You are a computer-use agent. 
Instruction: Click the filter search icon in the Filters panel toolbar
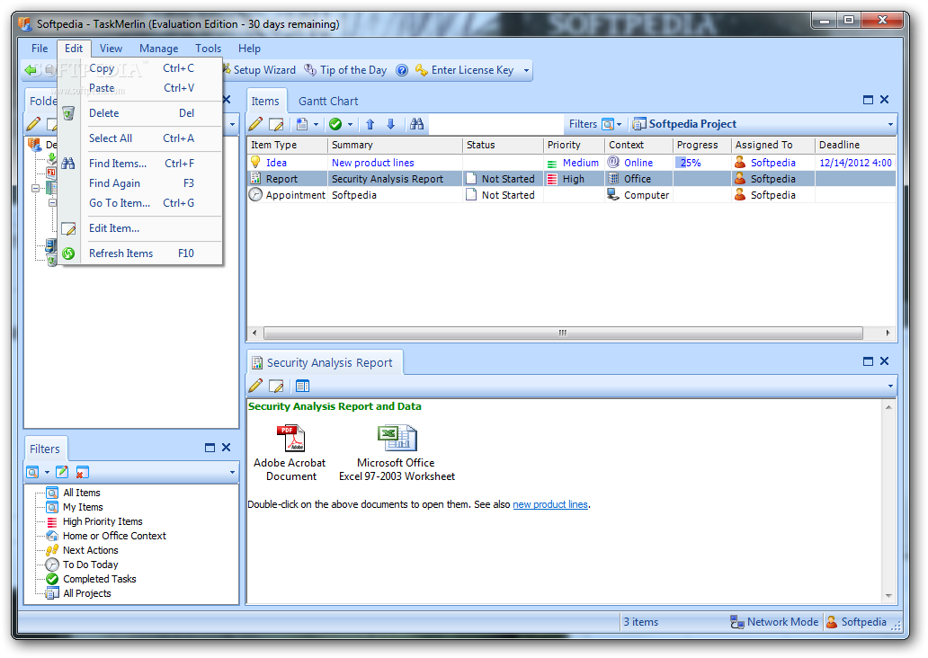pos(32,472)
